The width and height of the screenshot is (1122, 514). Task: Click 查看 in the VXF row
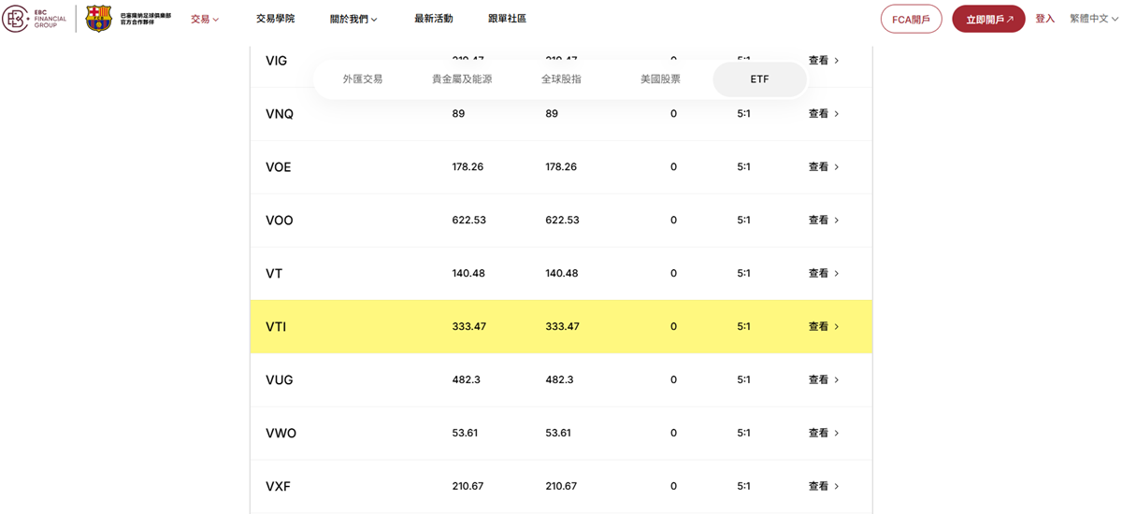[x=824, y=486]
